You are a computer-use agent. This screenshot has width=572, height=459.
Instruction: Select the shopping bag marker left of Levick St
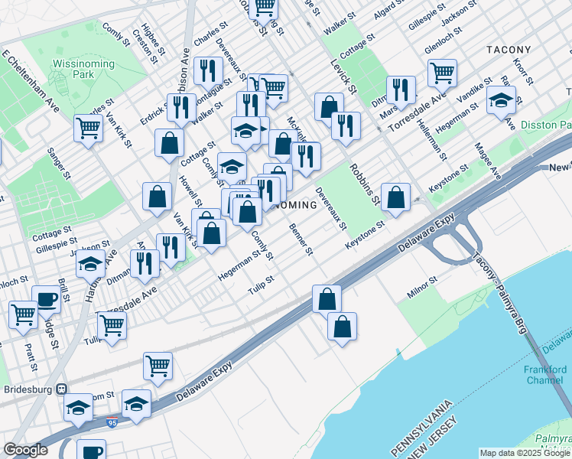327,106
